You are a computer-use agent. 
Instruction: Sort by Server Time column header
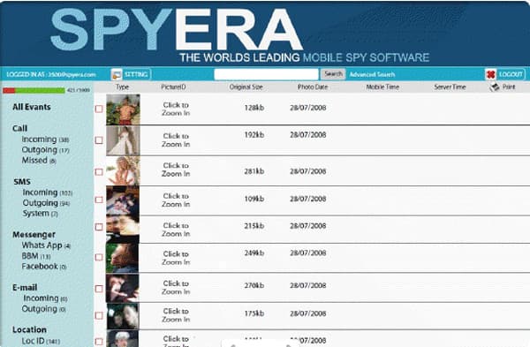[450, 87]
